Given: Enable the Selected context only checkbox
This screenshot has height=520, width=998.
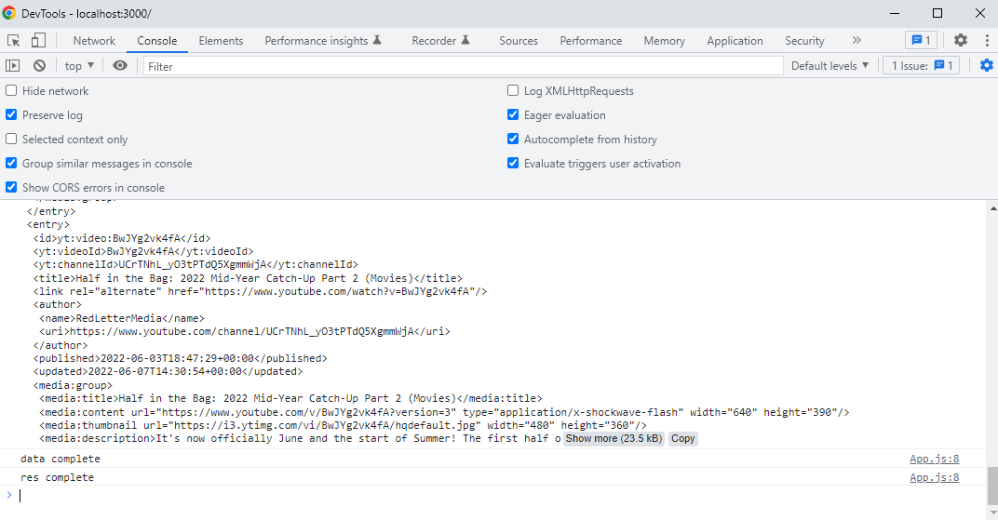Looking at the screenshot, I should click(11, 140).
